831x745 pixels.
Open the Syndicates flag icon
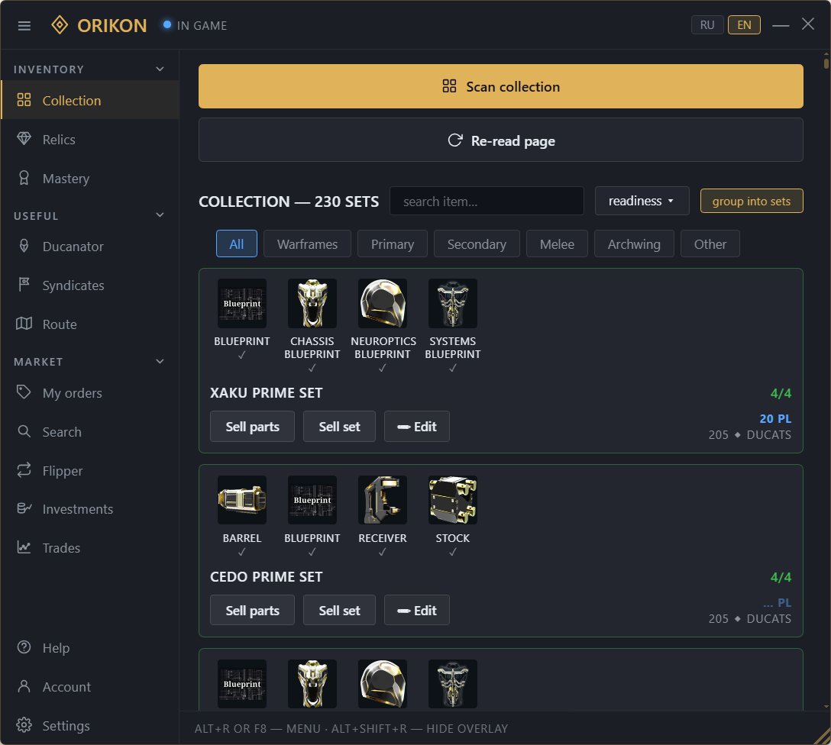24,285
